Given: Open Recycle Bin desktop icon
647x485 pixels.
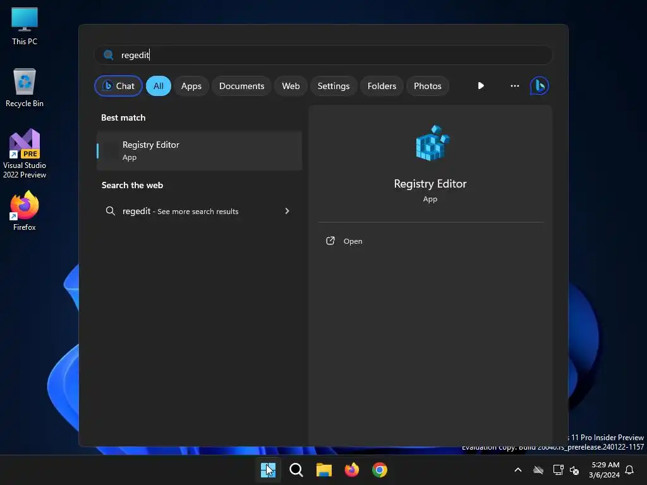Looking at the screenshot, I should pos(25,88).
